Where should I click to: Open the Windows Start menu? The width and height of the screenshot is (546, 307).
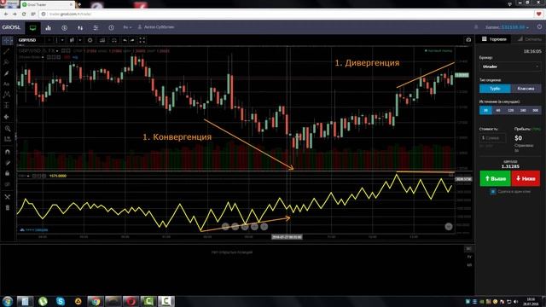pyautogui.click(x=8, y=301)
